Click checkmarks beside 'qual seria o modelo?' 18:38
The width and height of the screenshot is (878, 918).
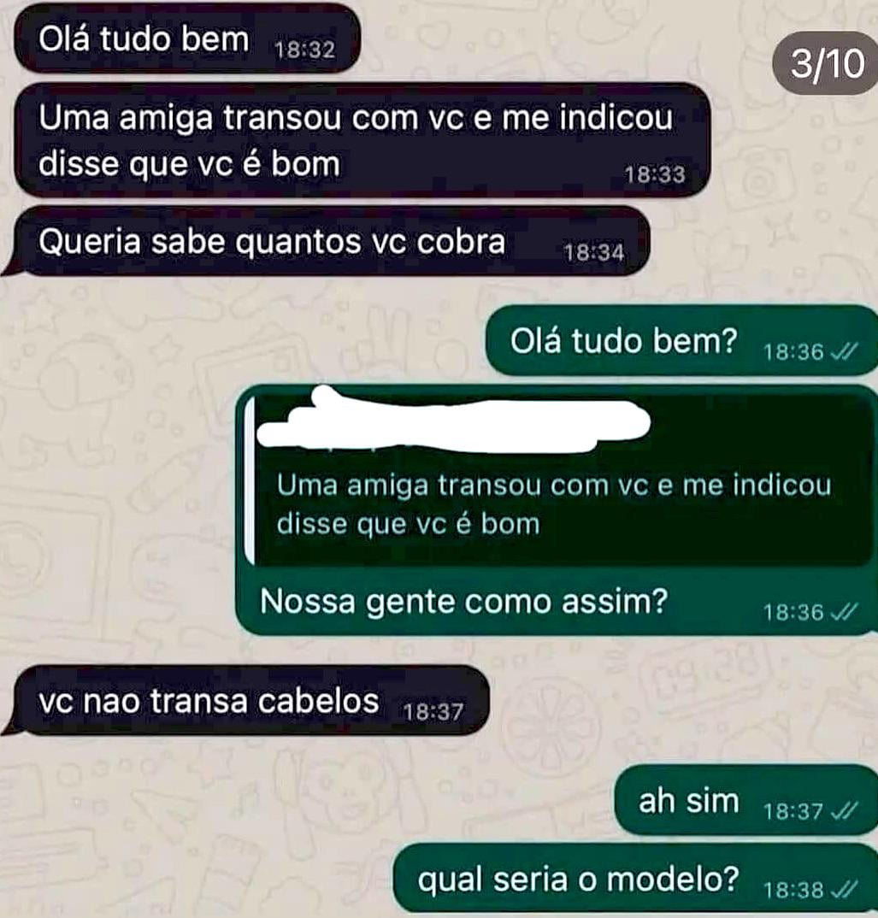point(844,890)
